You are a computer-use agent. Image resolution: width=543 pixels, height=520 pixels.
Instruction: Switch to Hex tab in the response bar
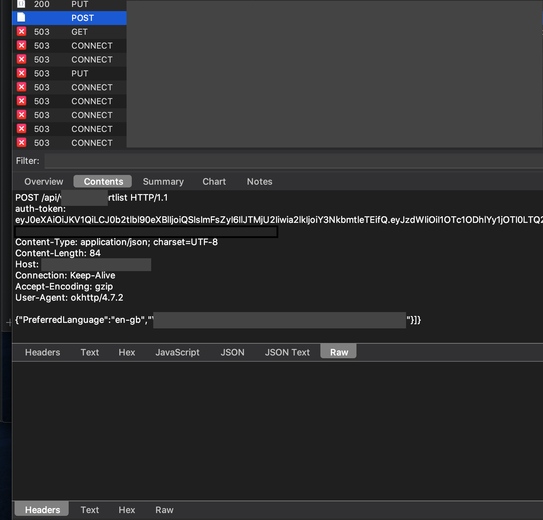point(127,510)
